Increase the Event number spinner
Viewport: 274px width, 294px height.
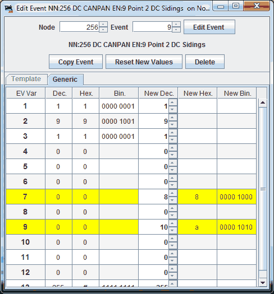(x=176, y=25)
